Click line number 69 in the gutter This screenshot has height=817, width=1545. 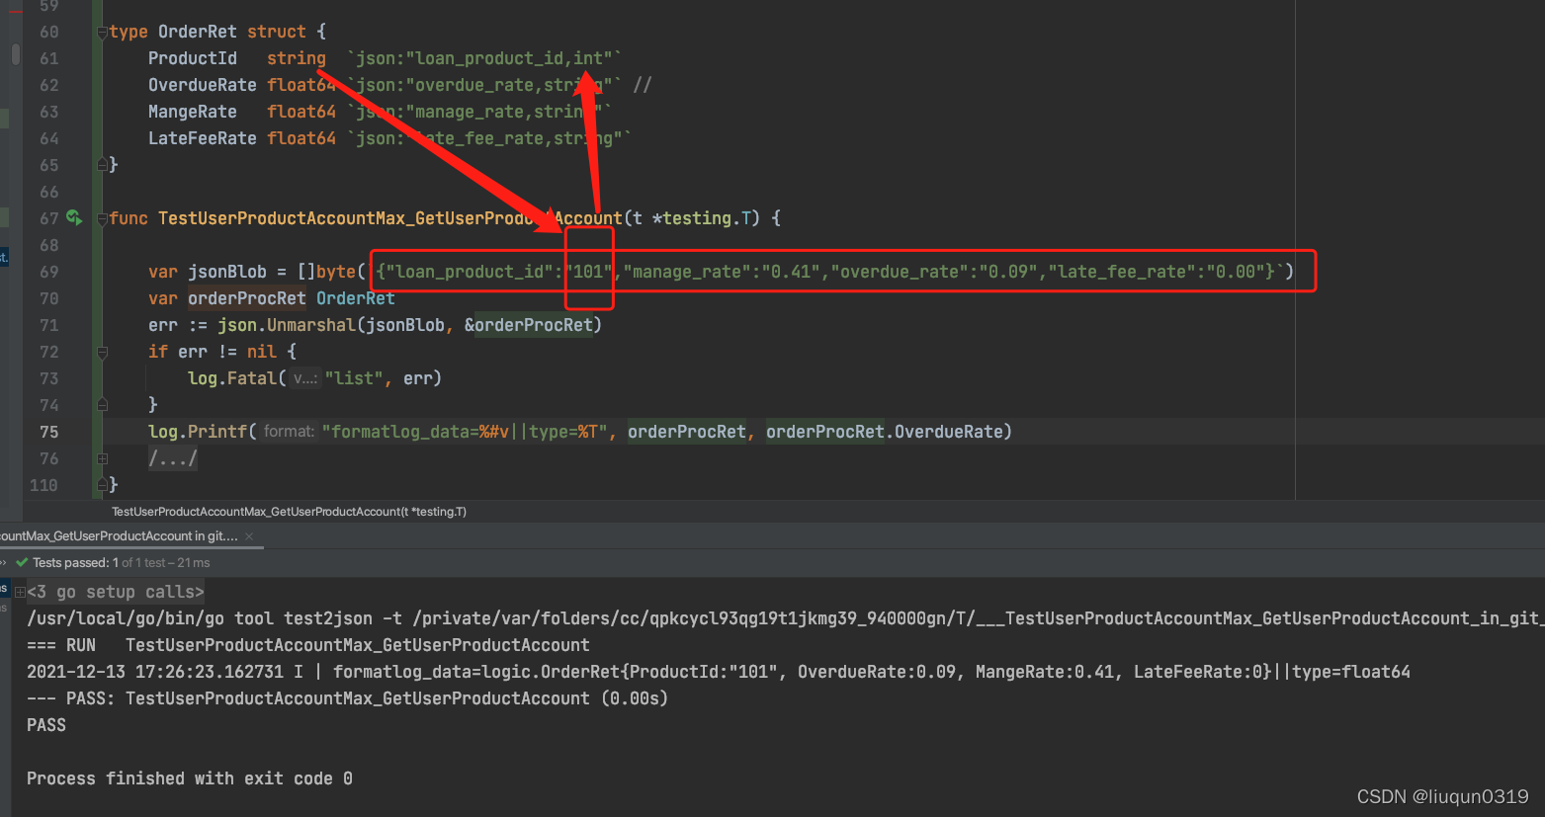[x=48, y=272]
